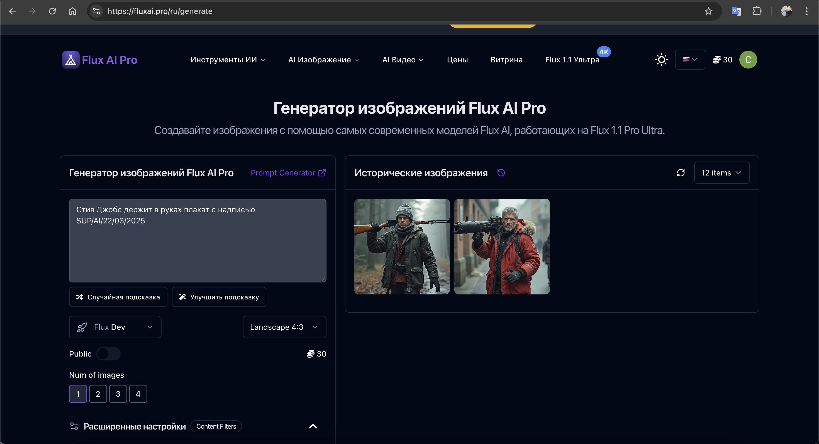Open the man in red parka thumbnail
819x444 pixels.
502,247
